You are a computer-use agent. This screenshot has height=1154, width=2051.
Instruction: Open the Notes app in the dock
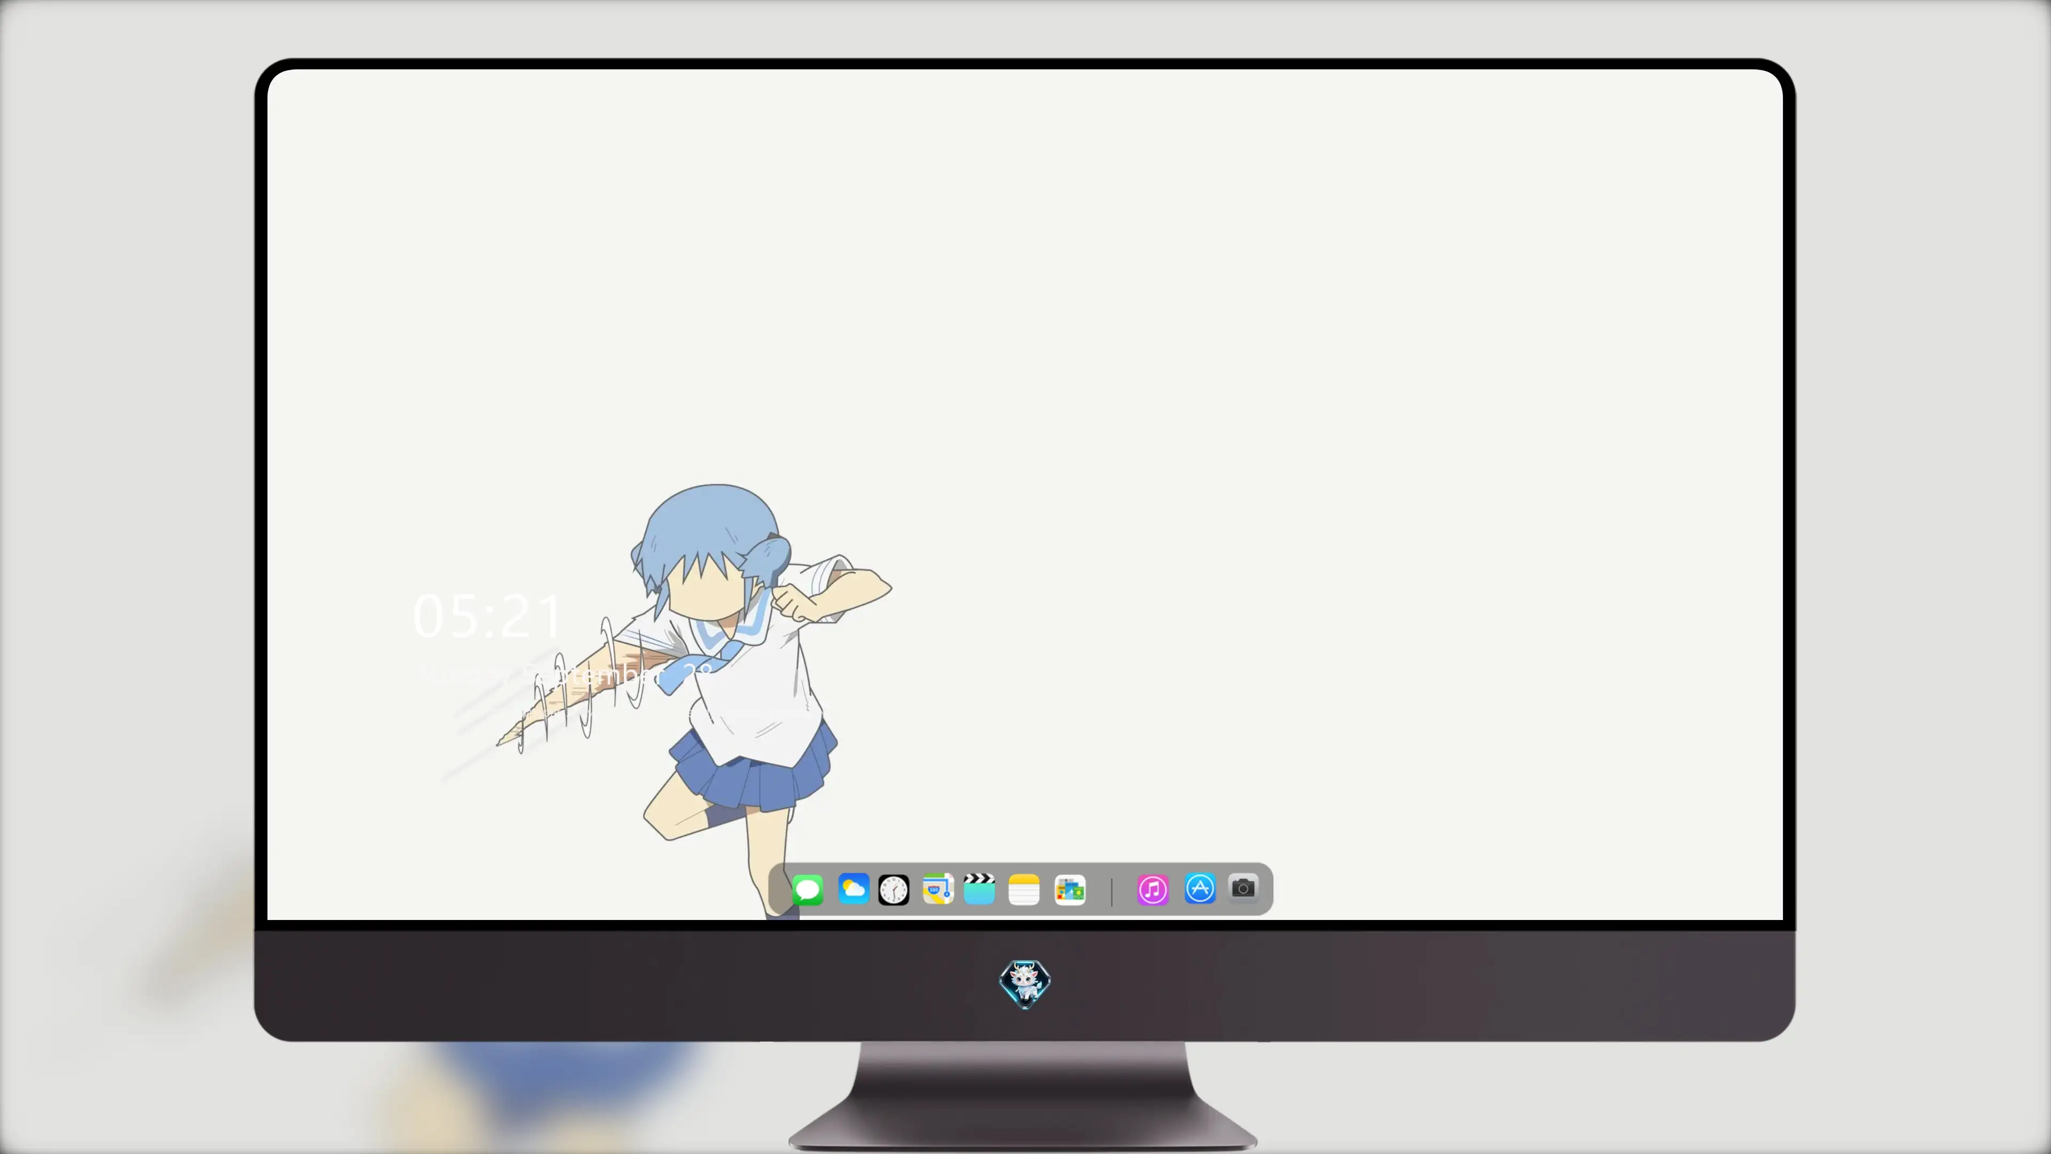tap(1024, 890)
